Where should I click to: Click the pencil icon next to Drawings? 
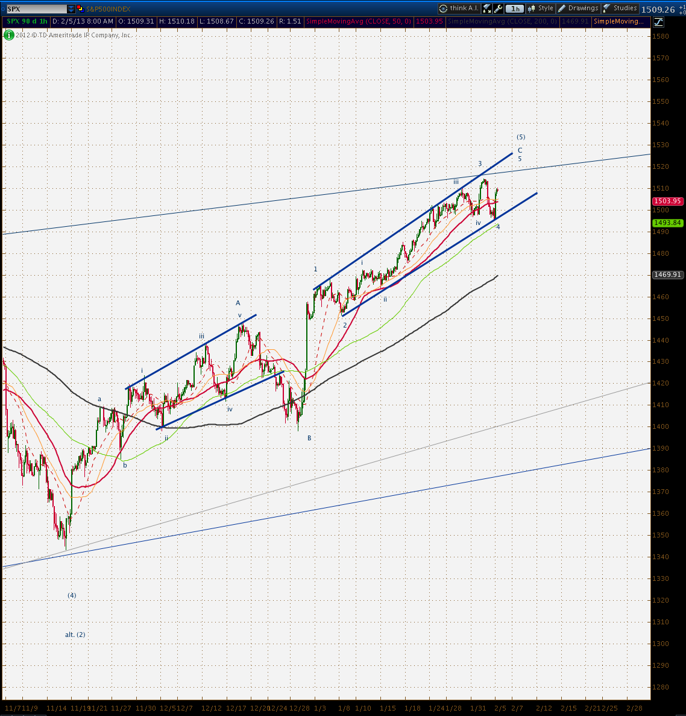562,8
